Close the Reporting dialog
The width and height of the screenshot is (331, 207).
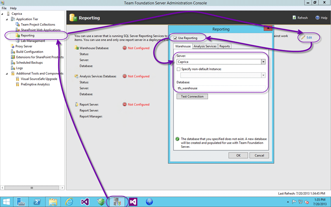tap(268, 28)
